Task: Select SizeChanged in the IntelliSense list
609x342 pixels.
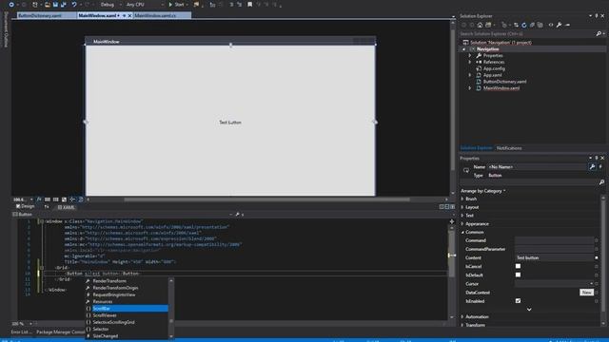Action: click(127, 336)
